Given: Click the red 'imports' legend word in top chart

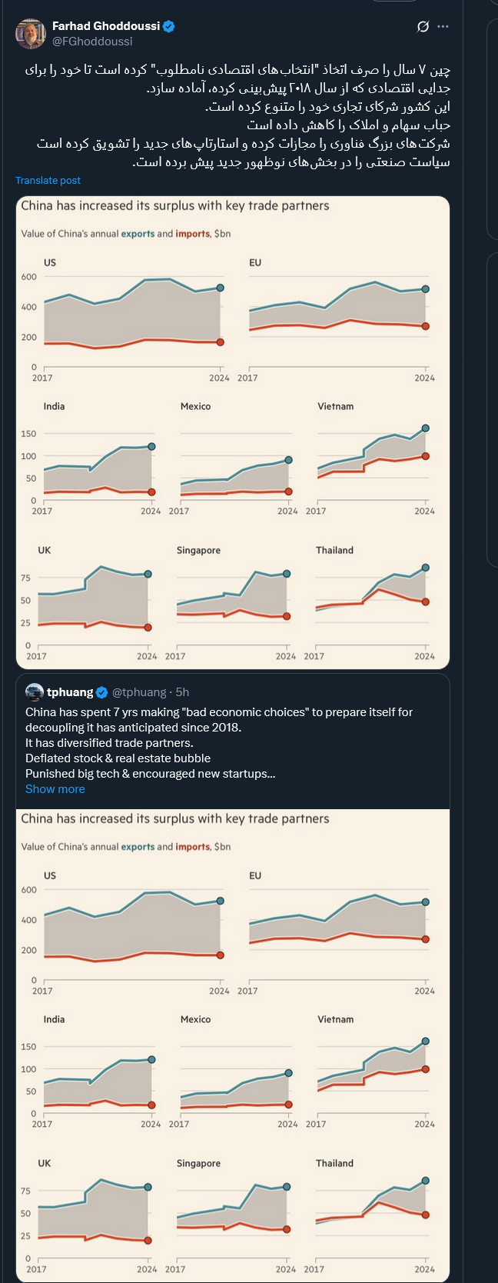Looking at the screenshot, I should [x=192, y=234].
